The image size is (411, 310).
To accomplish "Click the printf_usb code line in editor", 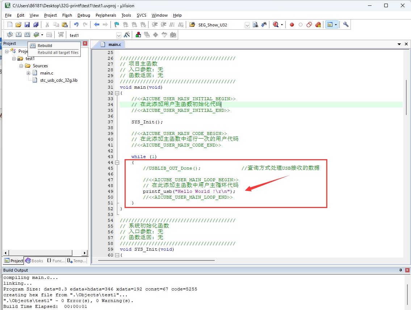I will tap(189, 191).
